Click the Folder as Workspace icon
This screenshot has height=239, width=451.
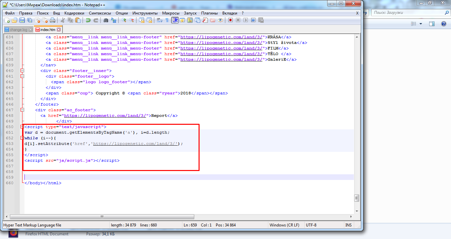click(213, 20)
